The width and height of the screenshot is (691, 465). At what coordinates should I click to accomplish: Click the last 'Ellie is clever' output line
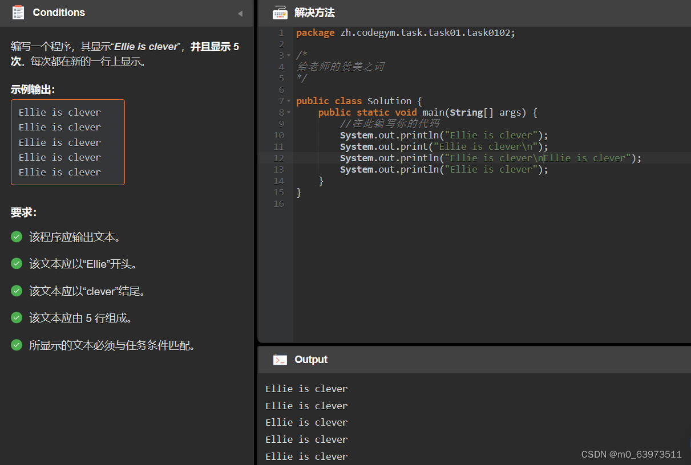pos(306,456)
